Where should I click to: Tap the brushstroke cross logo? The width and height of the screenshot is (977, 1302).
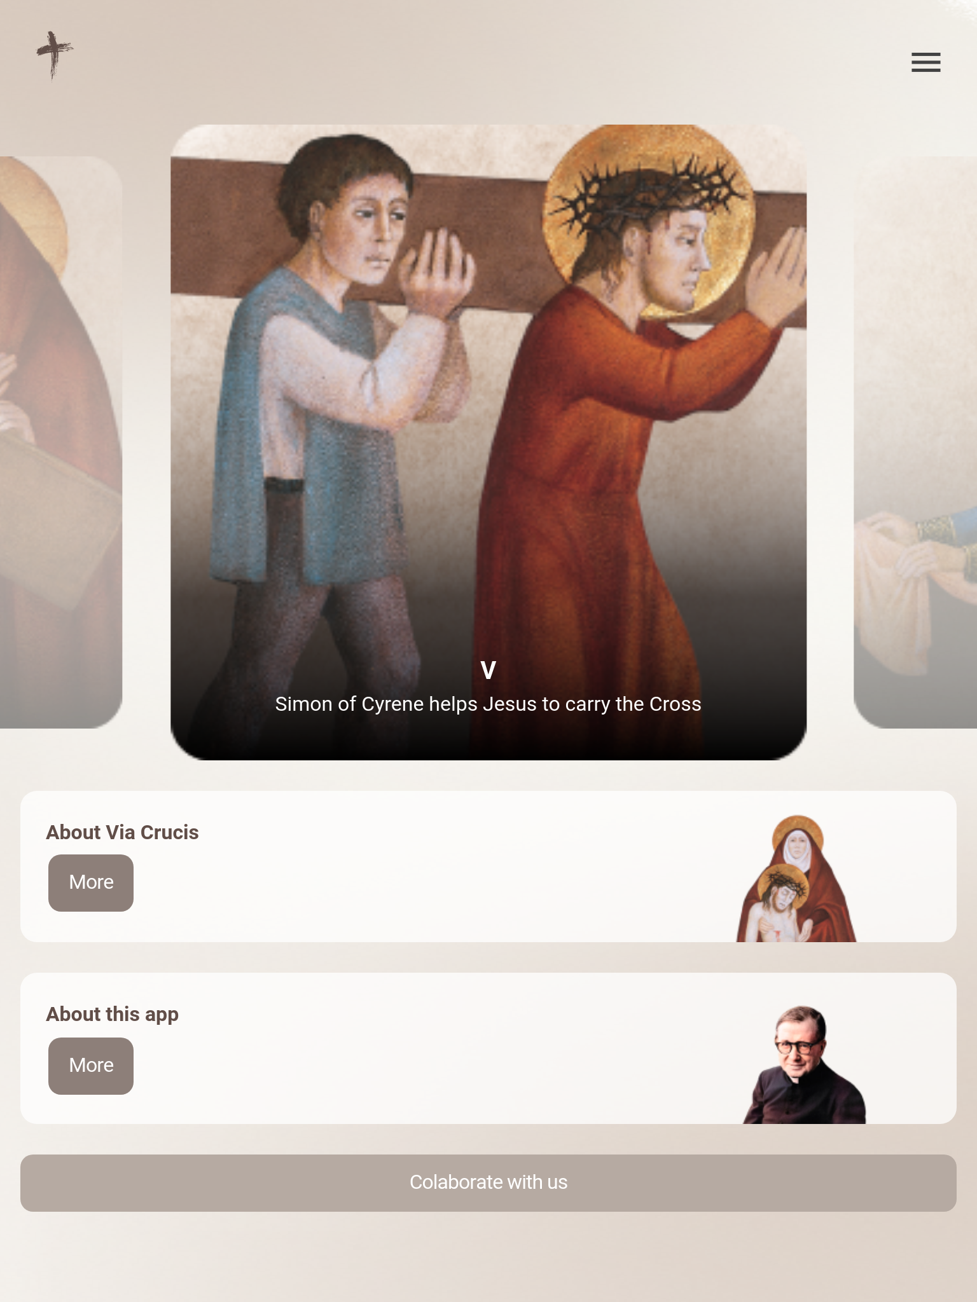tap(54, 56)
